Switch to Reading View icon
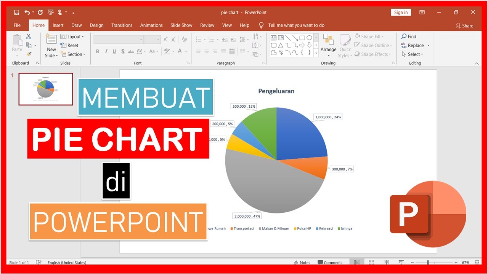 click(x=386, y=263)
